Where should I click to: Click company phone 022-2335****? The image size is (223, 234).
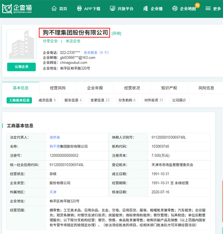tap(70, 53)
